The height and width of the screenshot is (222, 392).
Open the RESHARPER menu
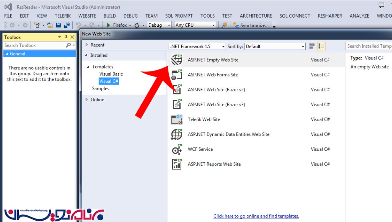click(330, 16)
